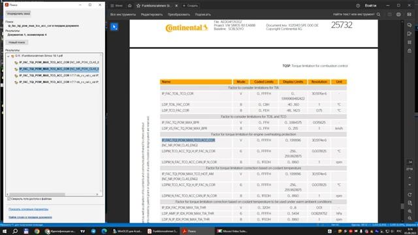The height and width of the screenshot is (235, 418).
Task: Click the LDP_TOIL_FAC_COR table row name
Action: [176, 104]
